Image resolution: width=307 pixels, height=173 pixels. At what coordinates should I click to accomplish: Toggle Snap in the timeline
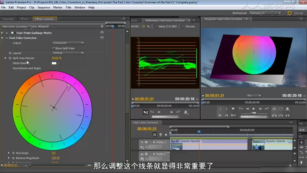point(155,135)
